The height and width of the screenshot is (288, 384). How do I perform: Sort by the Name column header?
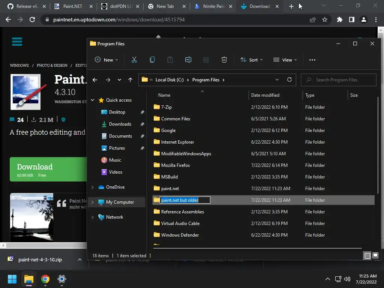[x=164, y=95]
